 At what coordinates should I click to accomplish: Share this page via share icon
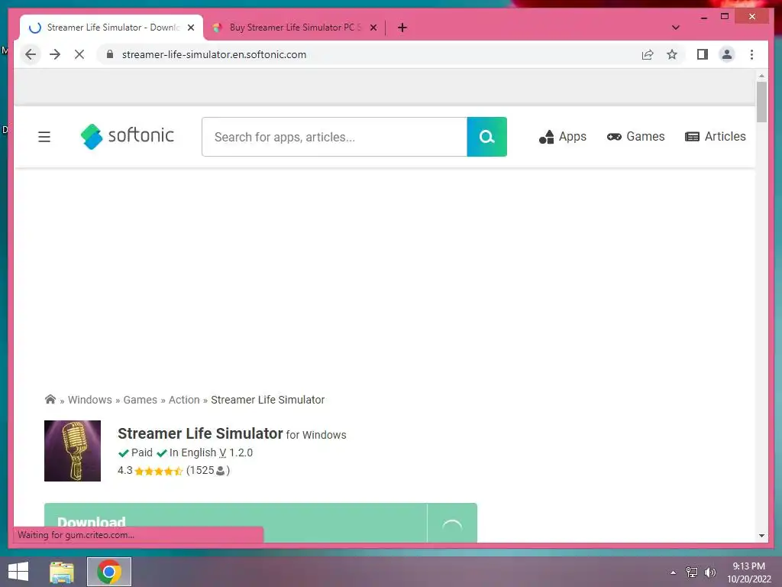tap(648, 54)
